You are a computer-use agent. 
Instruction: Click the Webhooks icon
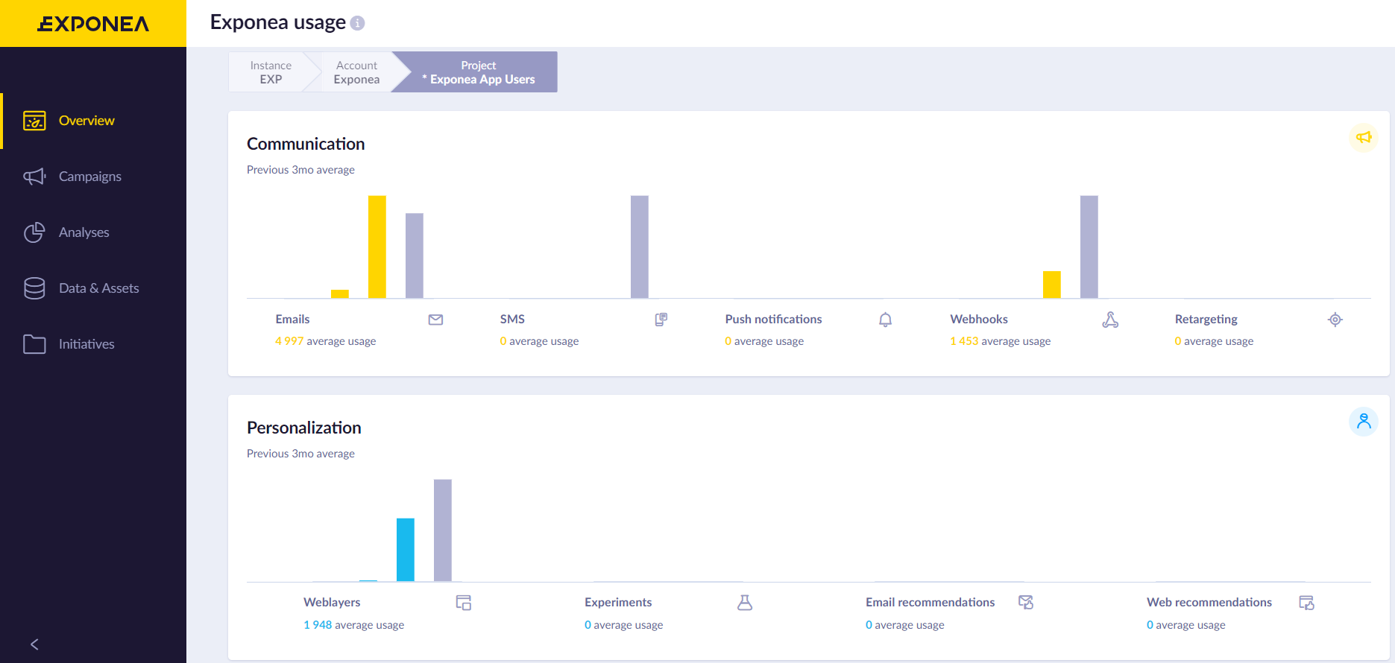[1110, 320]
